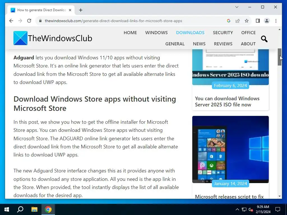
Task: Open the Chrome side panel icon
Action: click(x=258, y=21)
